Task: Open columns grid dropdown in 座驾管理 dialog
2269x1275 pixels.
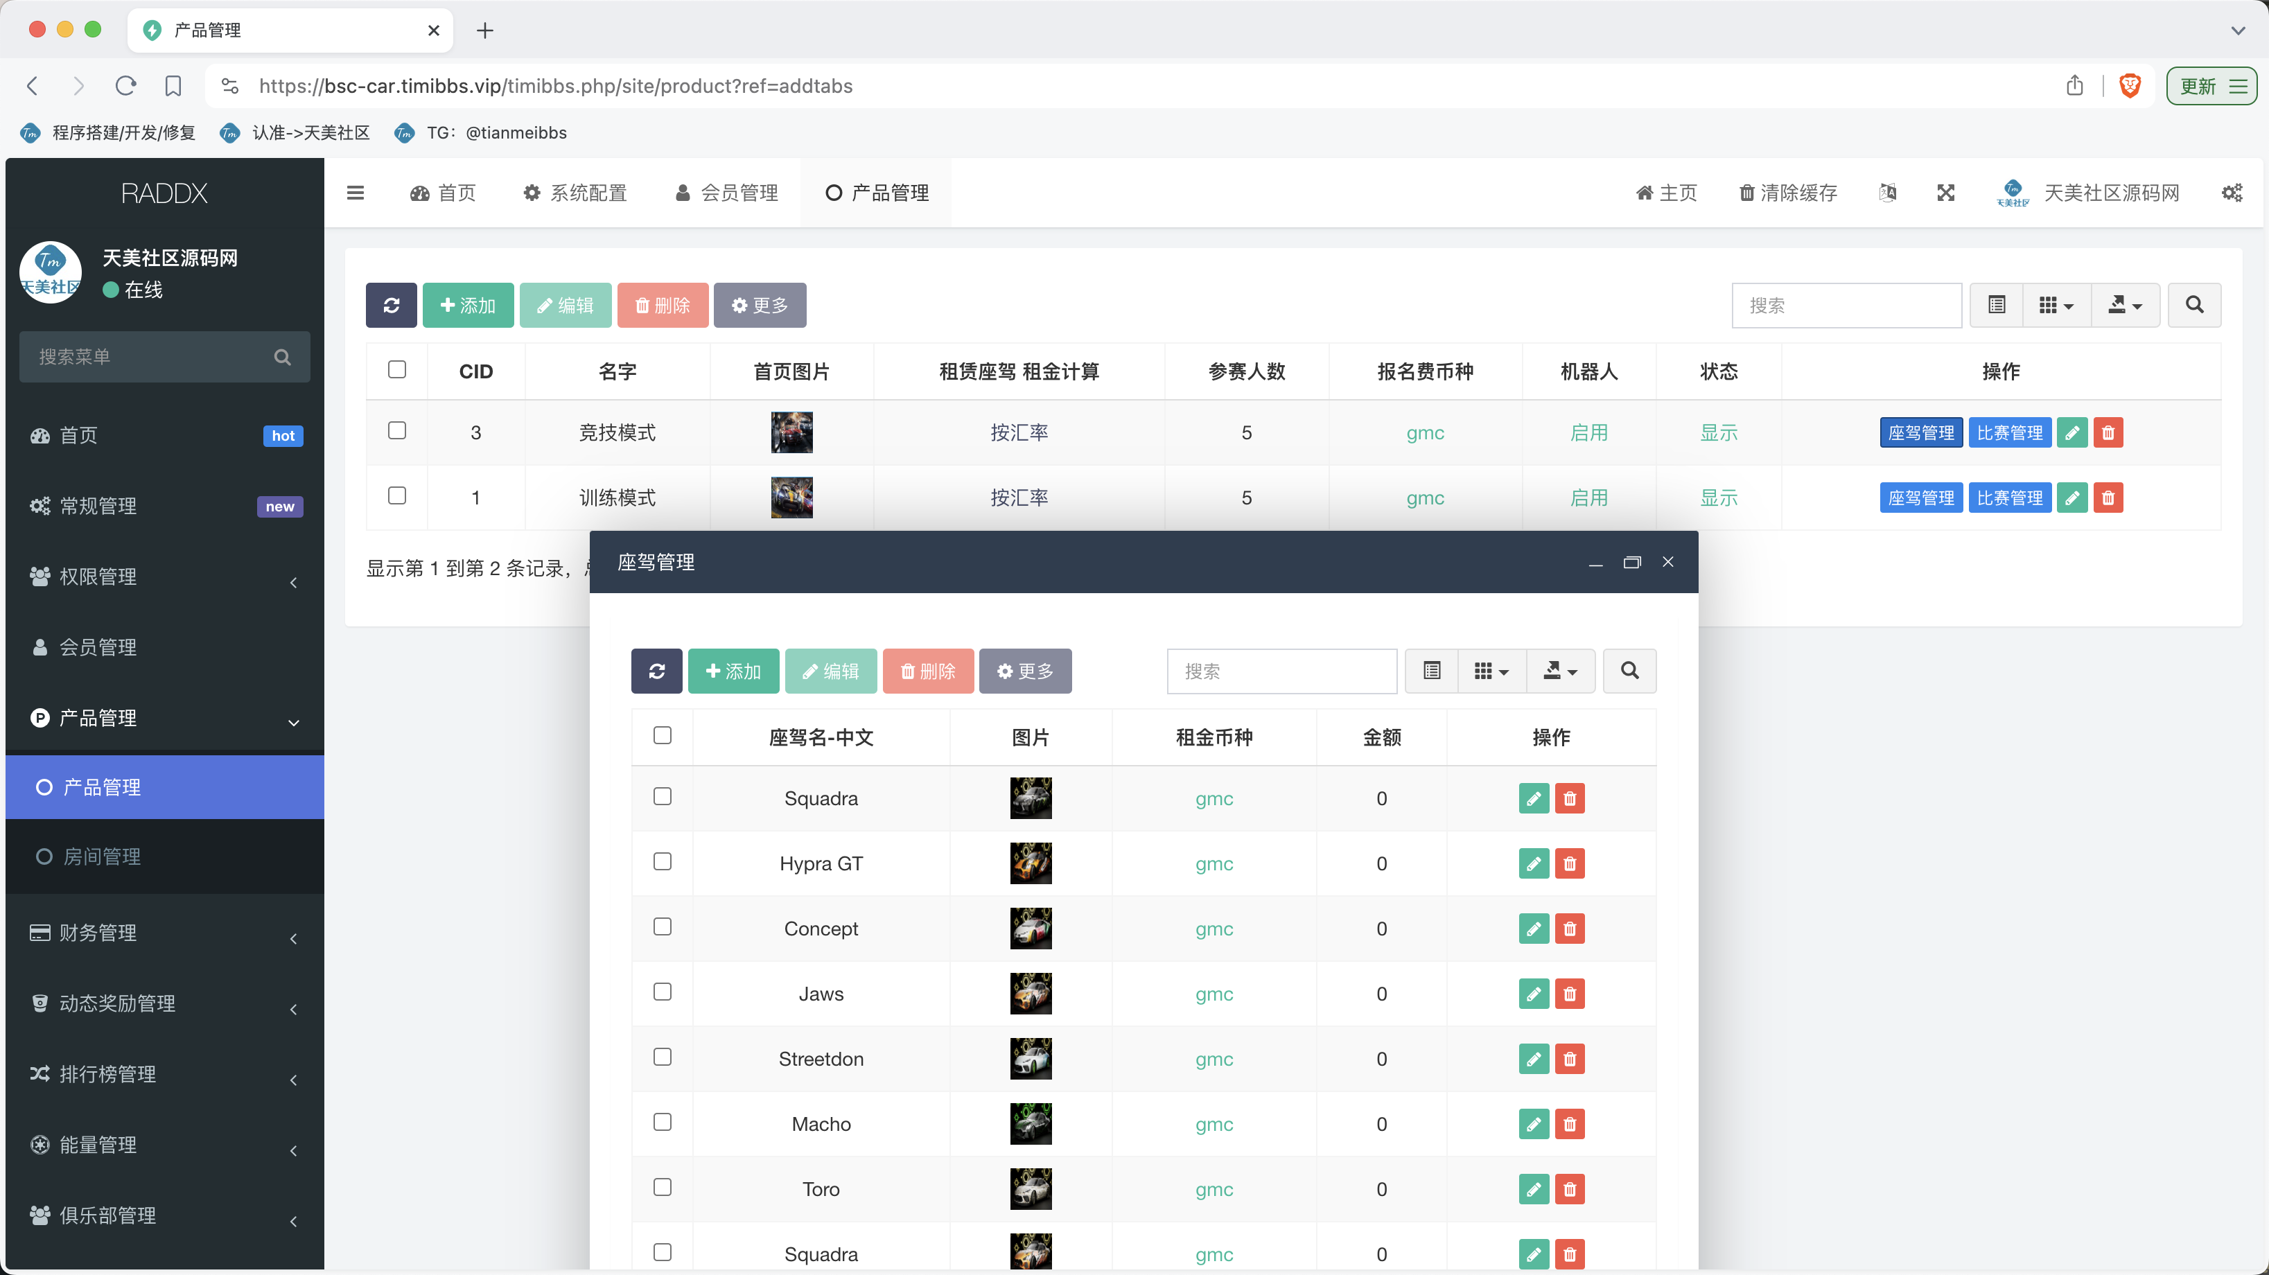Action: click(1492, 671)
